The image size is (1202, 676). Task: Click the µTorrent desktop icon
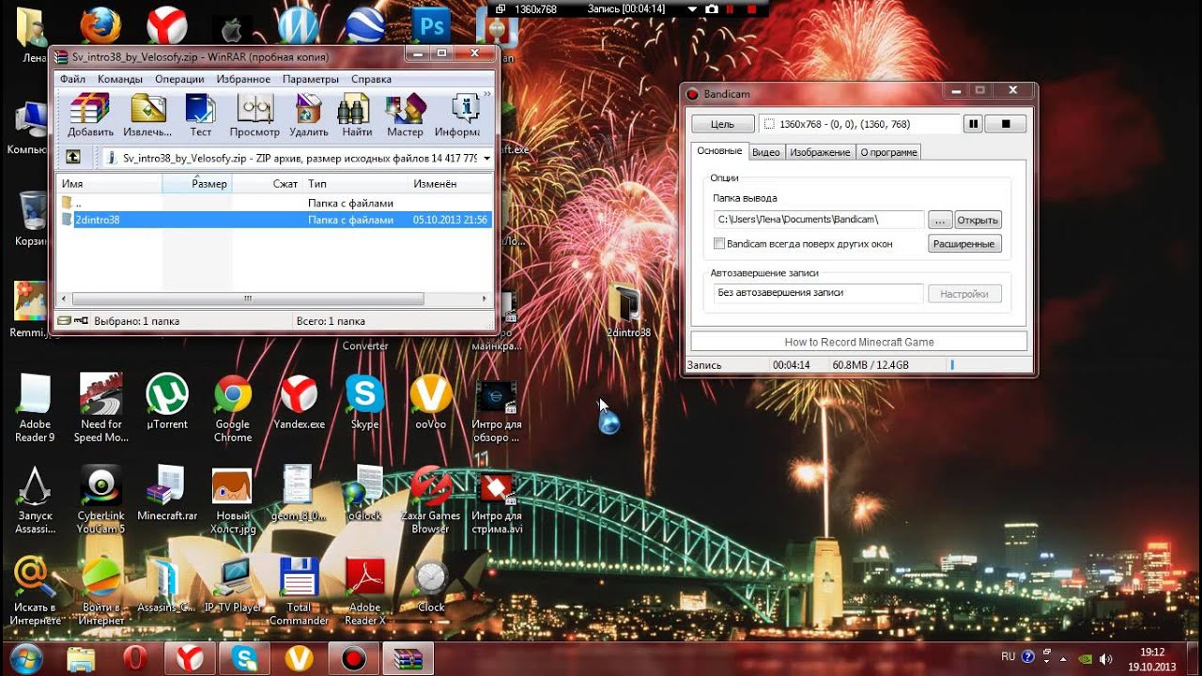pyautogui.click(x=167, y=402)
